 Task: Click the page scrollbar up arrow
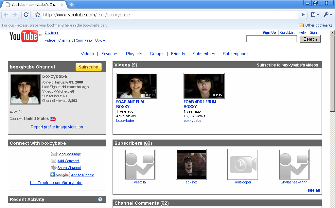tap(332, 33)
